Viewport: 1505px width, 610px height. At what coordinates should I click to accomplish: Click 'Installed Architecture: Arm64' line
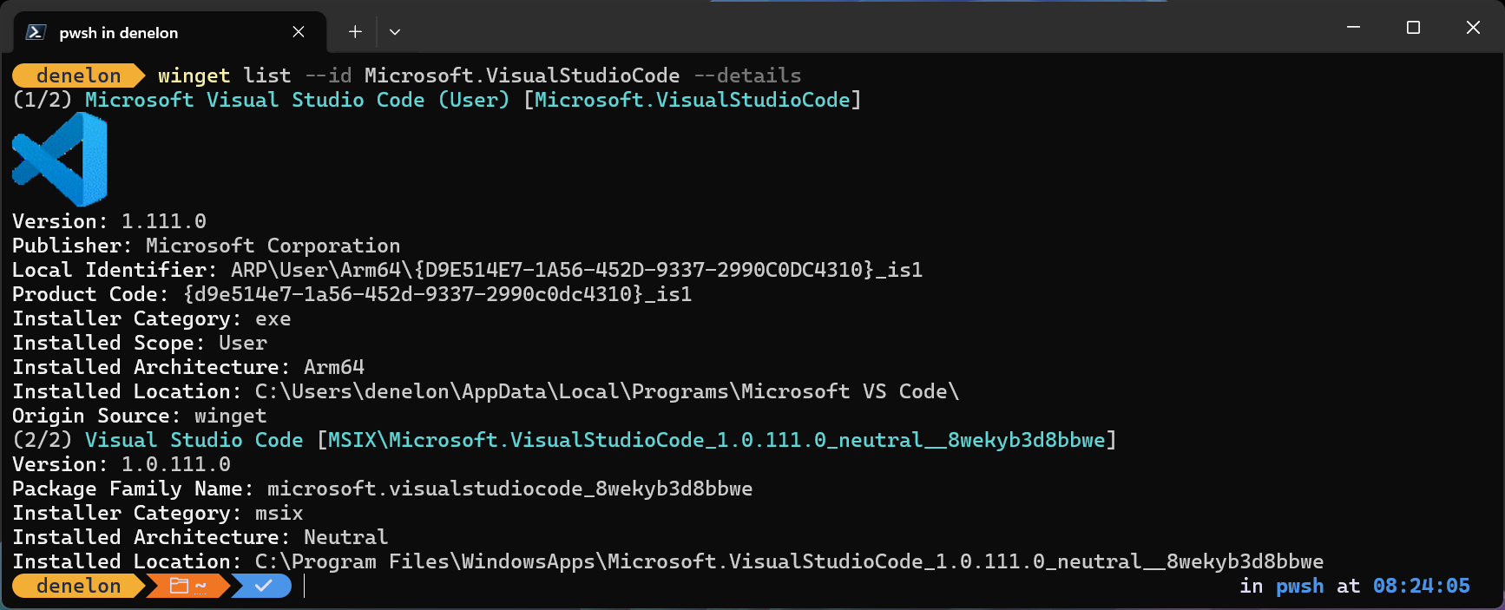188,367
